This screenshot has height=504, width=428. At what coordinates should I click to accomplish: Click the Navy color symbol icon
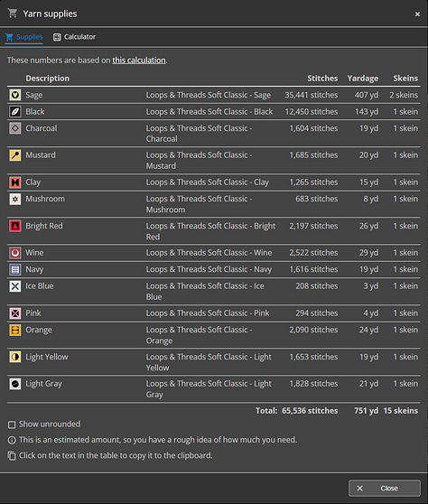click(15, 269)
